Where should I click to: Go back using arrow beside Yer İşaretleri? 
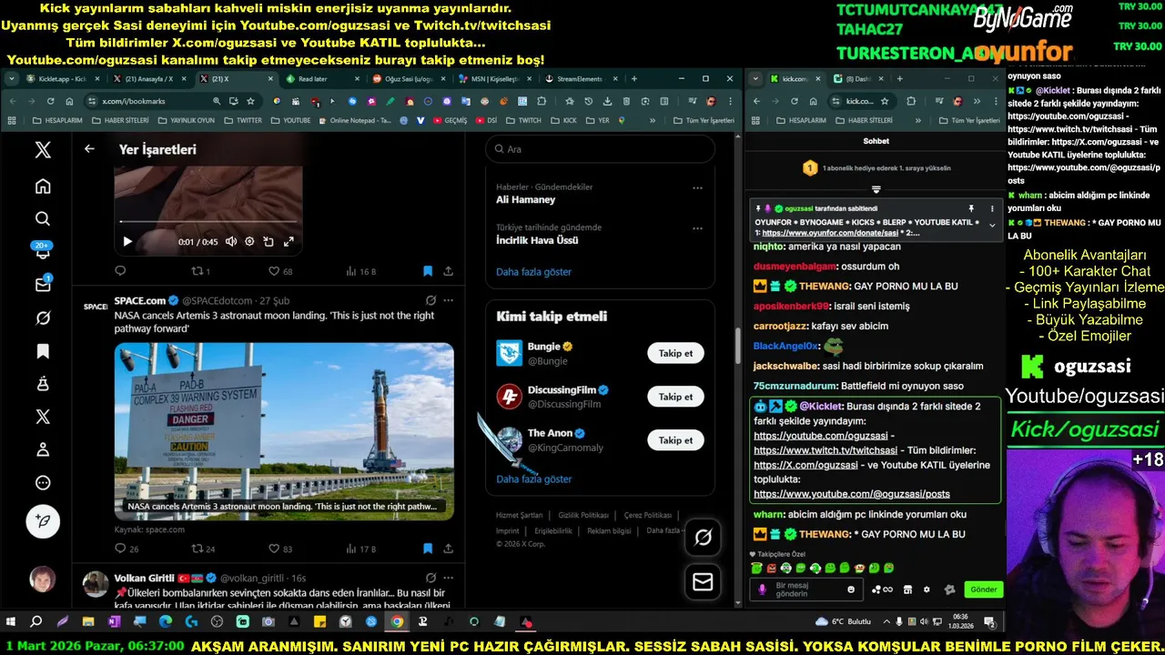tap(89, 148)
